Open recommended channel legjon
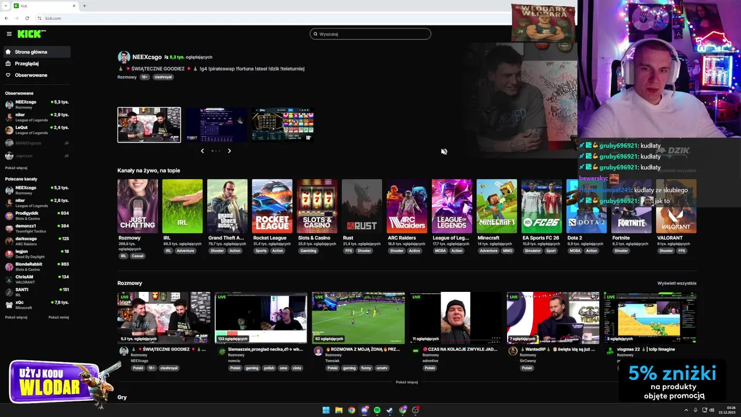The height and width of the screenshot is (417, 741). click(37, 254)
